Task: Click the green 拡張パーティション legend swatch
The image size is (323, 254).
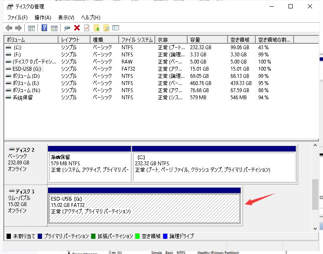Action: point(93,236)
